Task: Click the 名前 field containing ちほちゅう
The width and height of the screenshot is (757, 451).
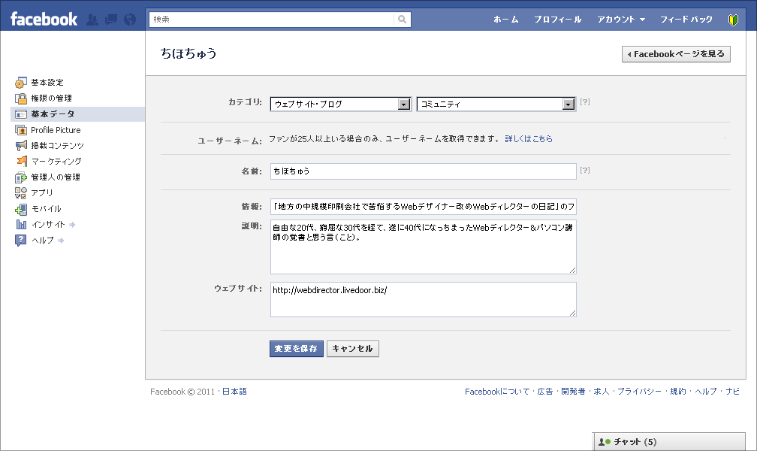Action: pyautogui.click(x=424, y=171)
